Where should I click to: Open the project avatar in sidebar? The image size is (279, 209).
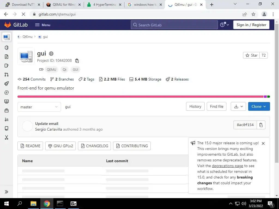pos(7,37)
